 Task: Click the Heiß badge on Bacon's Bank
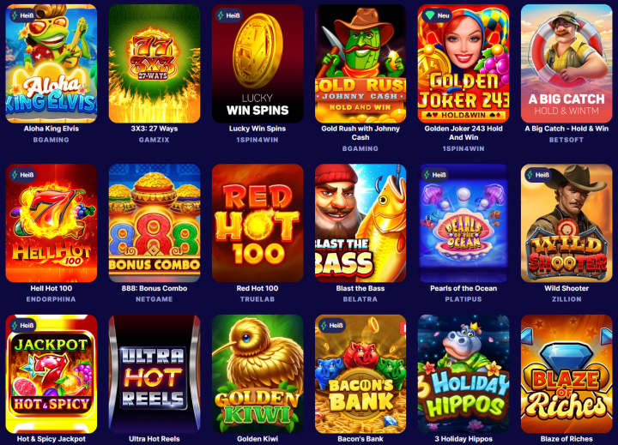pos(332,325)
